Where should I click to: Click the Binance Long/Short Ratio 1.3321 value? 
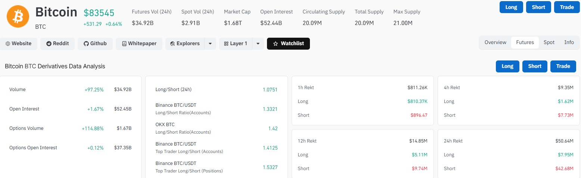(x=270, y=109)
